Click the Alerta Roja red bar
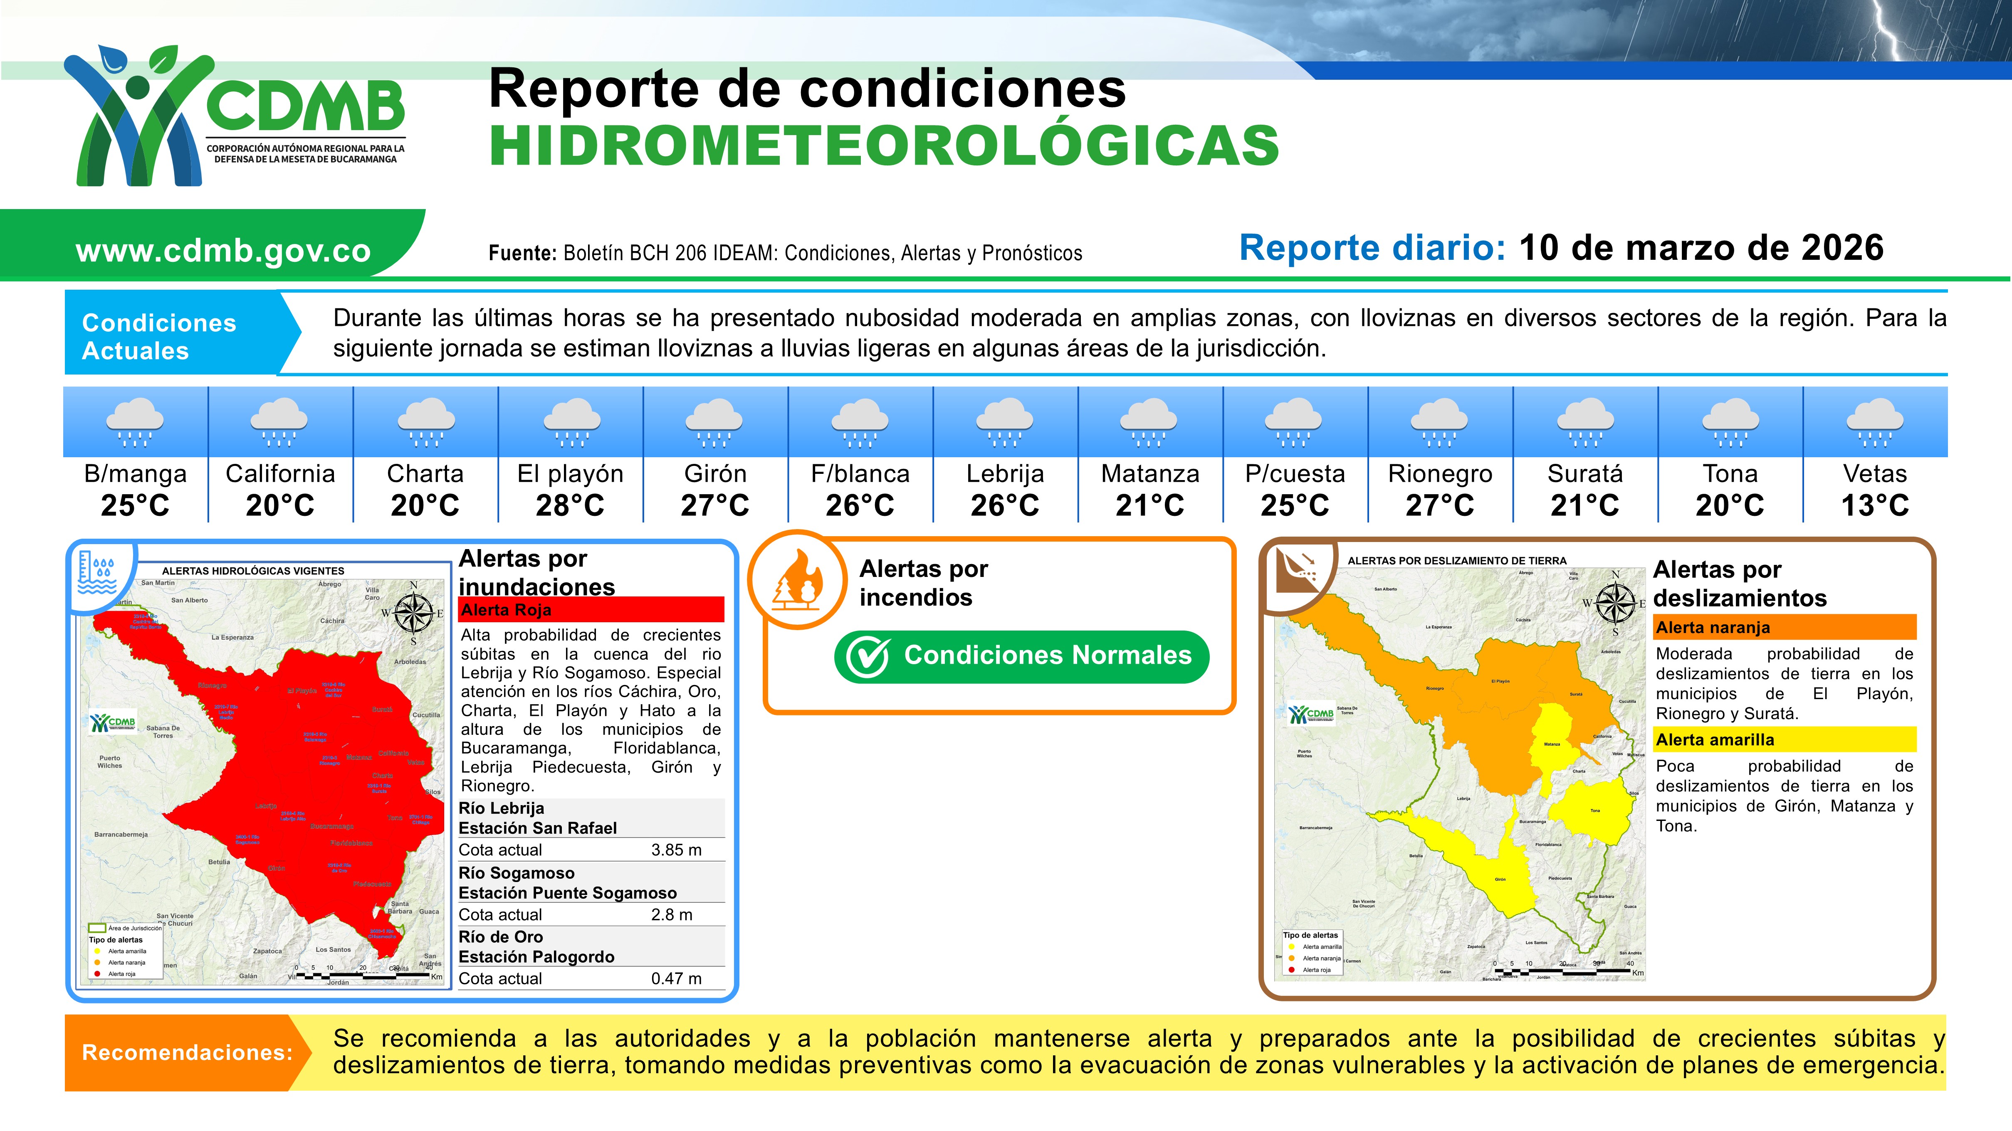 591,610
